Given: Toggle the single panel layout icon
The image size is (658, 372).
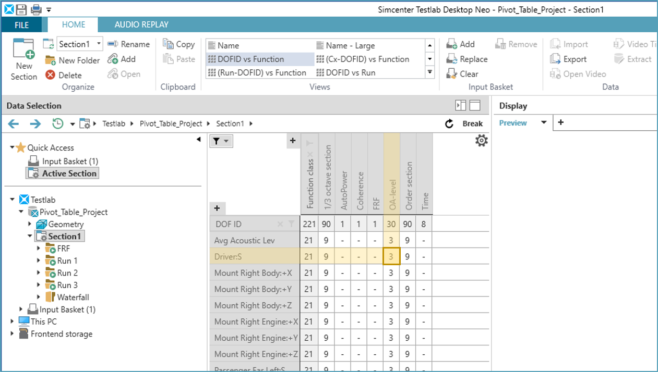Looking at the screenshot, I should [475, 106].
